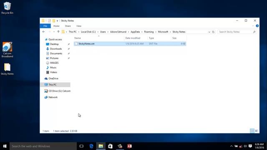Go up one folder level arrow

[58, 32]
